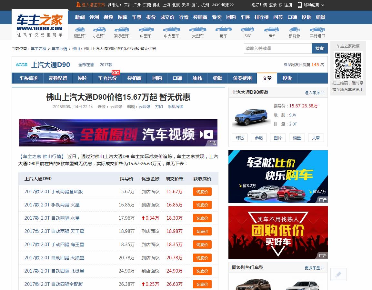Open the 佛山 breadcrumb link
This screenshot has width=372, height=290.
pyautogui.click(x=76, y=49)
